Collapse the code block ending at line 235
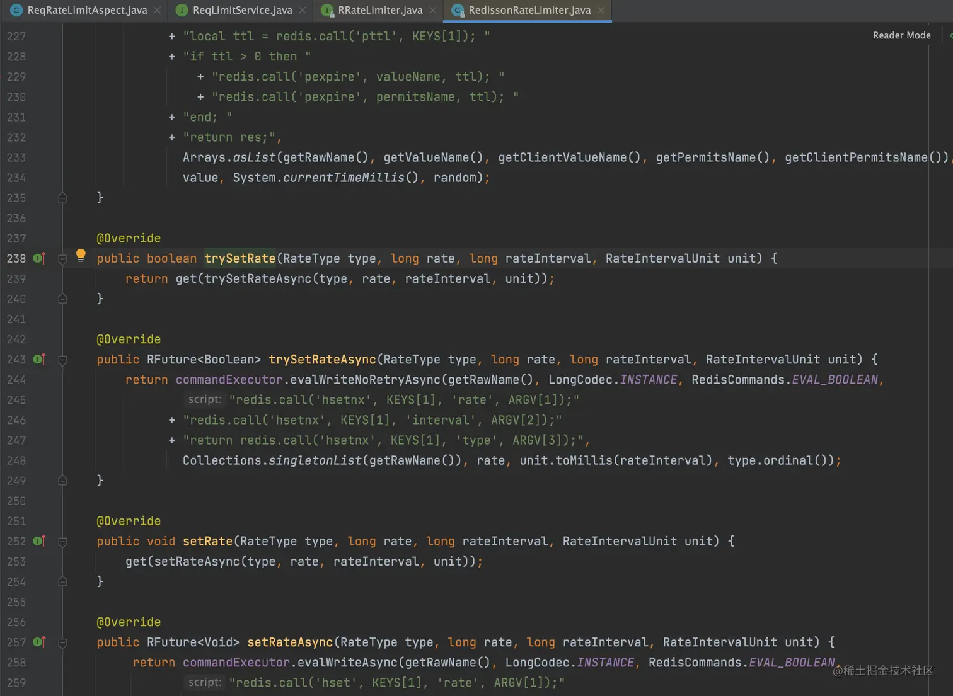953x696 pixels. point(62,198)
